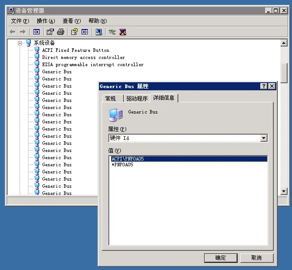Click the scan for hardware changes icon
Screen dimensions: 292x270
tap(99, 32)
